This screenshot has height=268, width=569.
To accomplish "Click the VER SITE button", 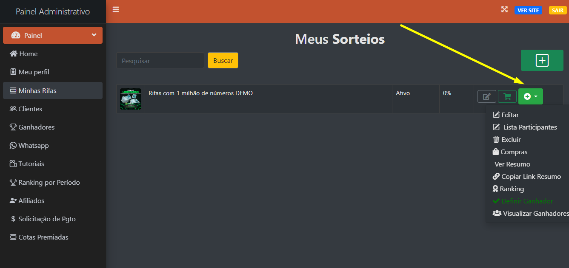I will pyautogui.click(x=528, y=10).
